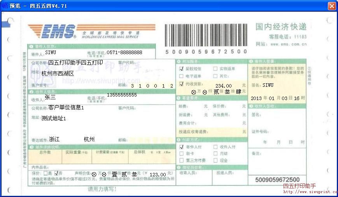338x197 pixels.
Task: Select sender name SIWU next to 寄件人
Action: point(51,53)
